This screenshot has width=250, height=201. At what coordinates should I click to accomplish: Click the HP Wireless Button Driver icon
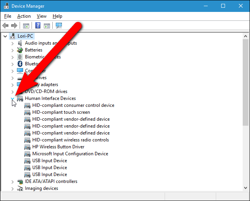[x=27, y=147]
